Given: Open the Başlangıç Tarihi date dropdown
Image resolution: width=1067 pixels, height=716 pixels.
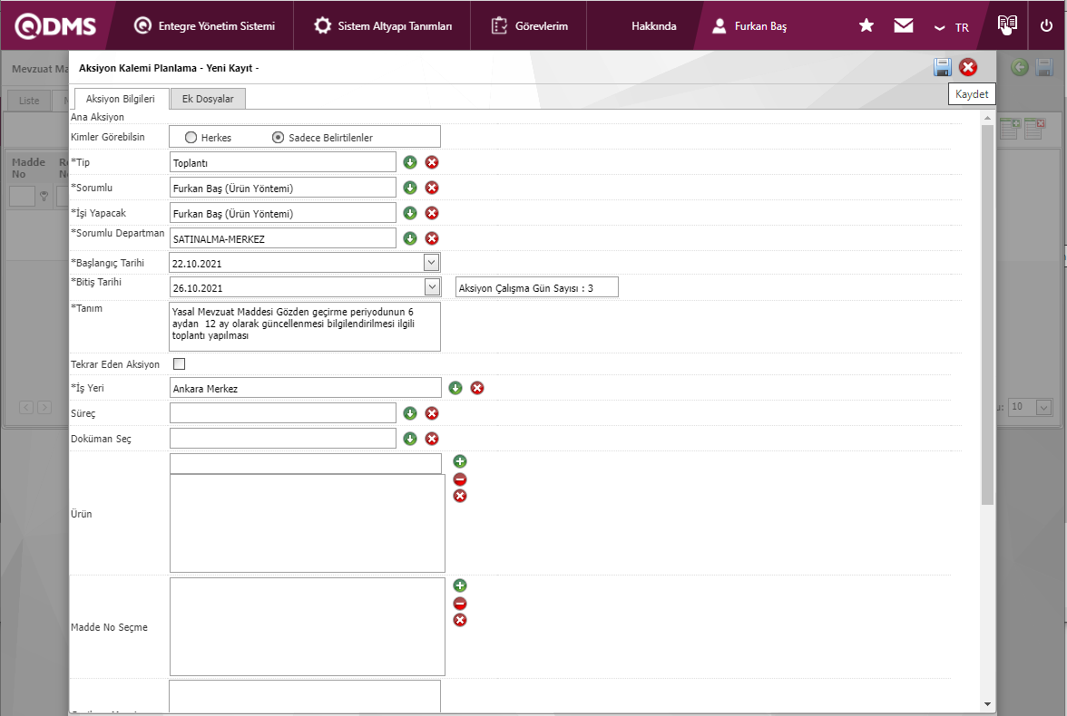Looking at the screenshot, I should [432, 263].
